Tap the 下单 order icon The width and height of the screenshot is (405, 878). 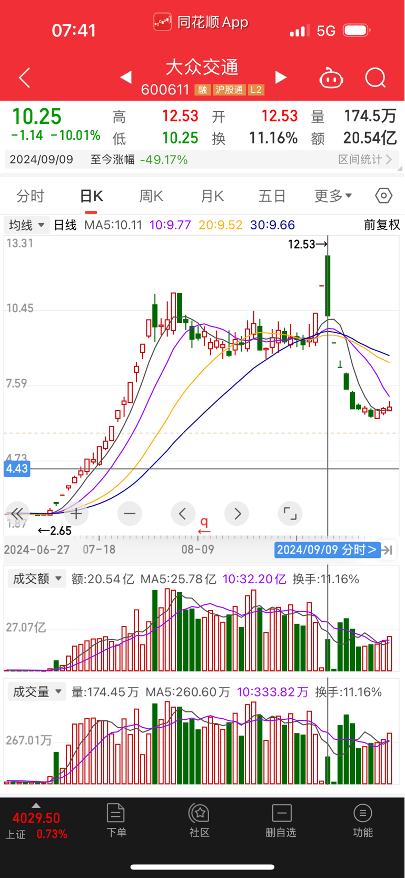(116, 821)
